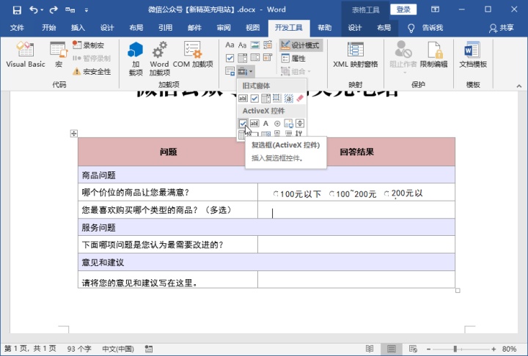Insert checkbox content control in ribbon
The image size is (528, 356).
[230, 58]
